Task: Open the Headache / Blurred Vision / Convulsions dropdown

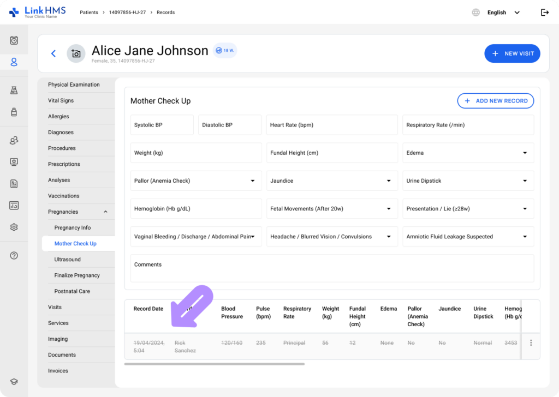Action: point(332,237)
